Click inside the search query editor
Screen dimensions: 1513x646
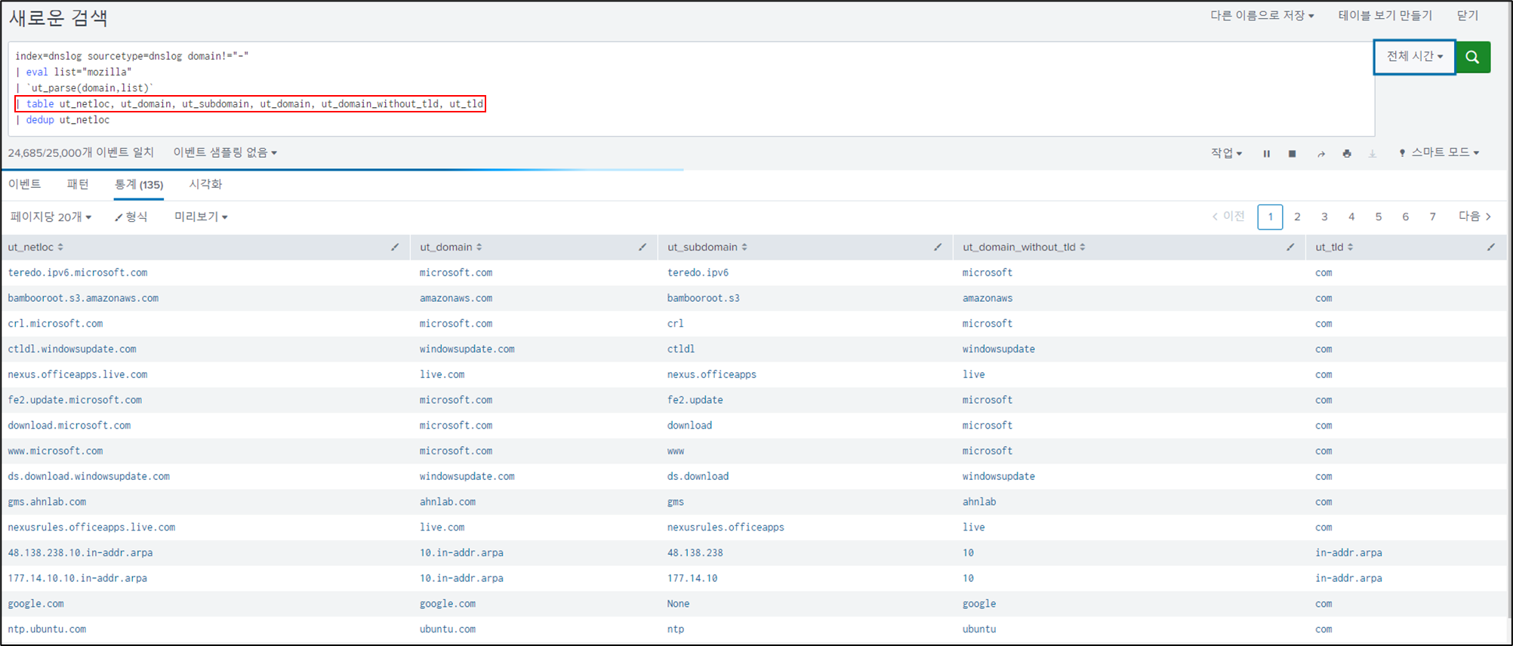[691, 88]
